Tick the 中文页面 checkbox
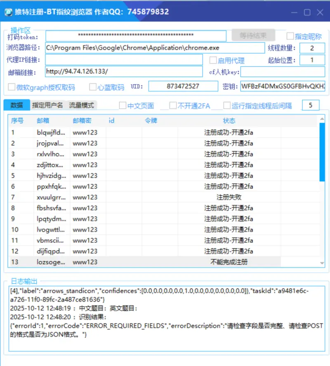Screen dimensions: 330x366 [x=123, y=106]
